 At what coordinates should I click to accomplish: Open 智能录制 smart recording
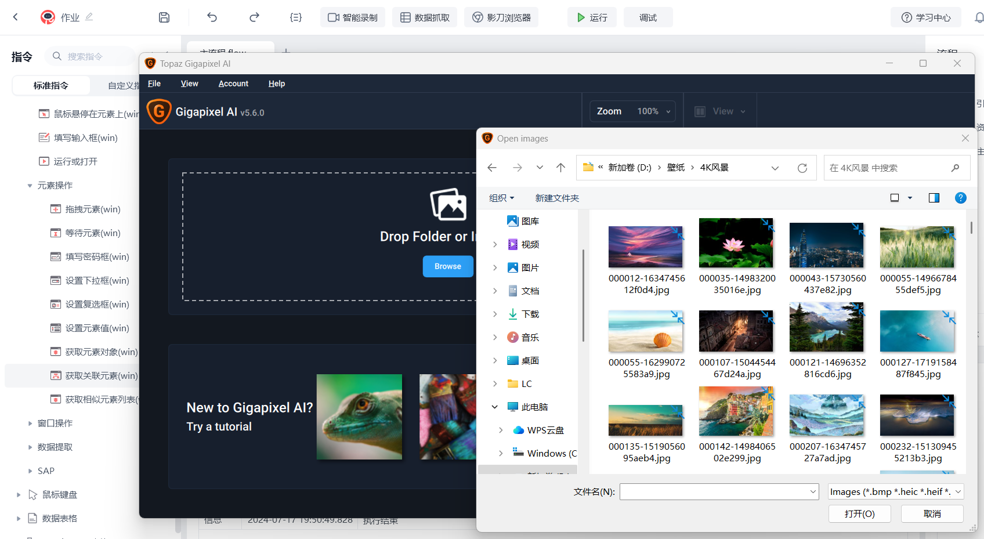[x=353, y=17]
